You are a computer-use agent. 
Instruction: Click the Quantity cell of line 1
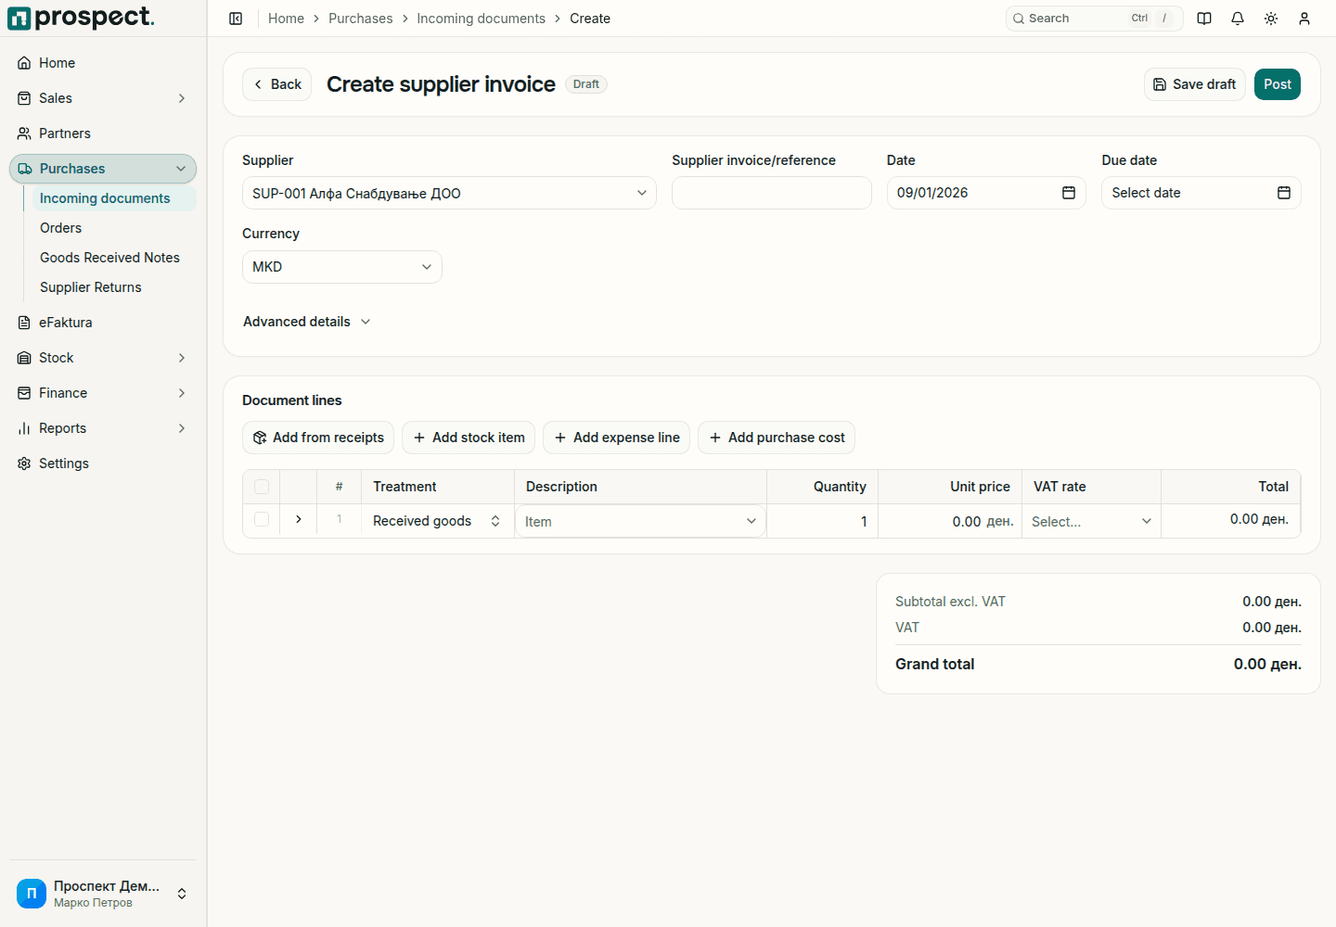(x=823, y=521)
